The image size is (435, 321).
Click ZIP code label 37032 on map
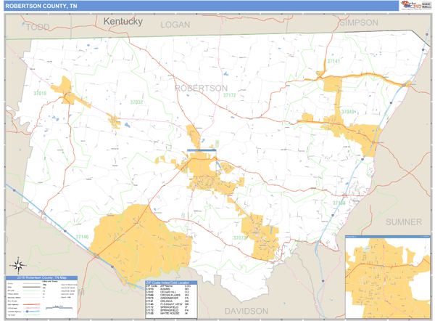[136, 102]
